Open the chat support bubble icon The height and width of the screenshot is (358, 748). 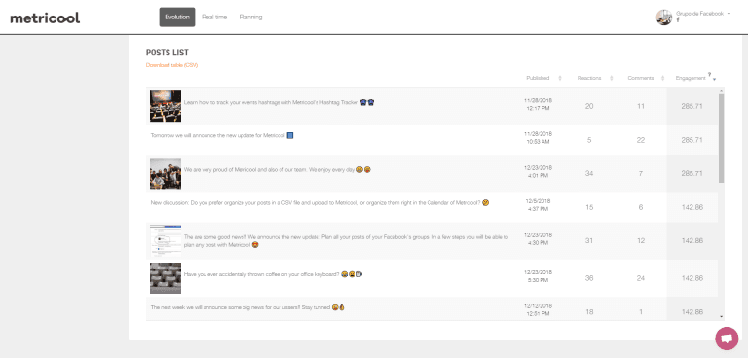point(727,339)
